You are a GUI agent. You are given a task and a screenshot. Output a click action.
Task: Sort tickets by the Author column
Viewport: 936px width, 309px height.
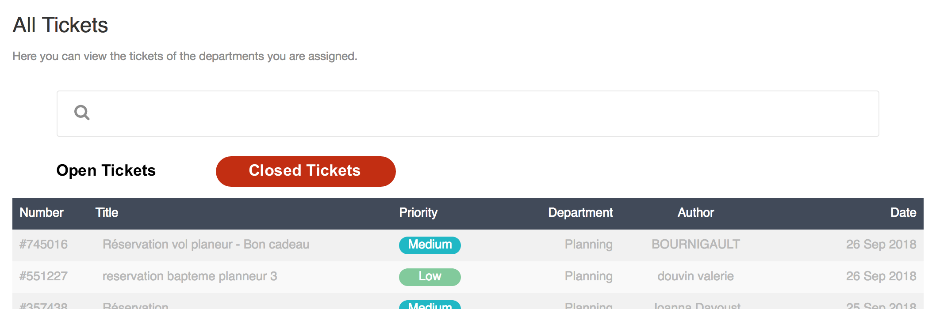[x=695, y=213]
